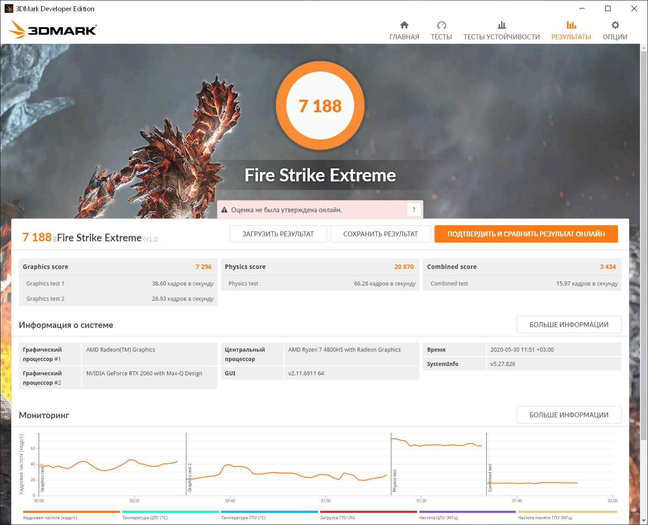Click the Combined test 15.97 fps row
The width and height of the screenshot is (648, 525).
[522, 283]
